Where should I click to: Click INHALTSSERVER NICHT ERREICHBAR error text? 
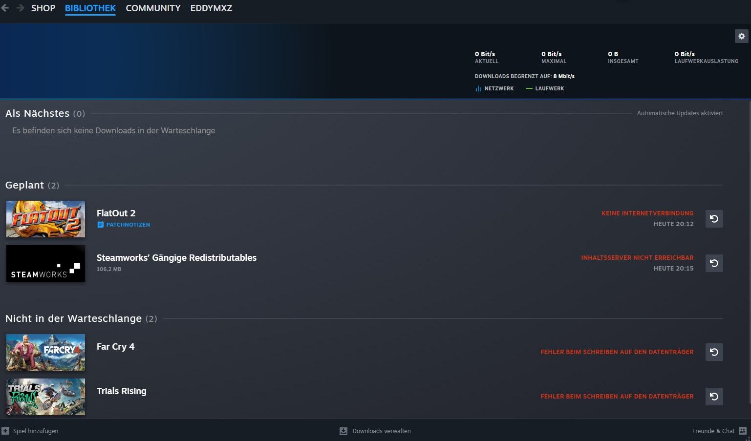637,257
